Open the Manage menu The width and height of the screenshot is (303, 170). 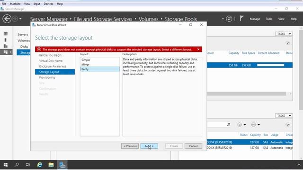255,19
